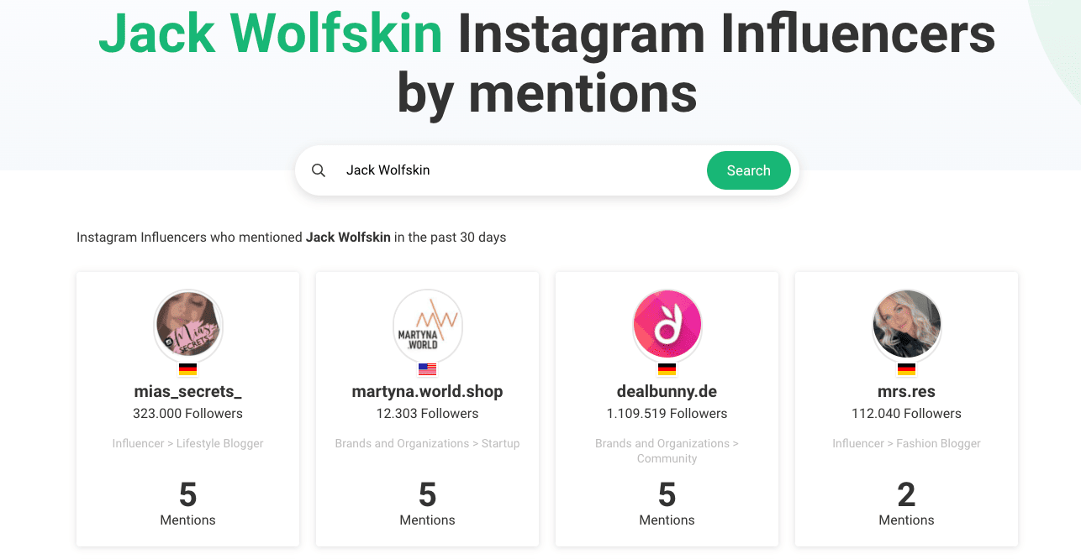Image resolution: width=1081 pixels, height=559 pixels.
Task: Click the Search button
Action: [x=747, y=170]
